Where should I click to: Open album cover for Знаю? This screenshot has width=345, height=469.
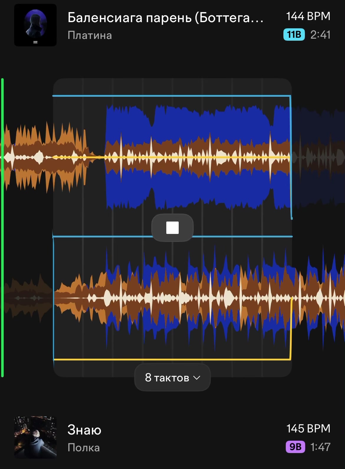[x=35, y=437]
